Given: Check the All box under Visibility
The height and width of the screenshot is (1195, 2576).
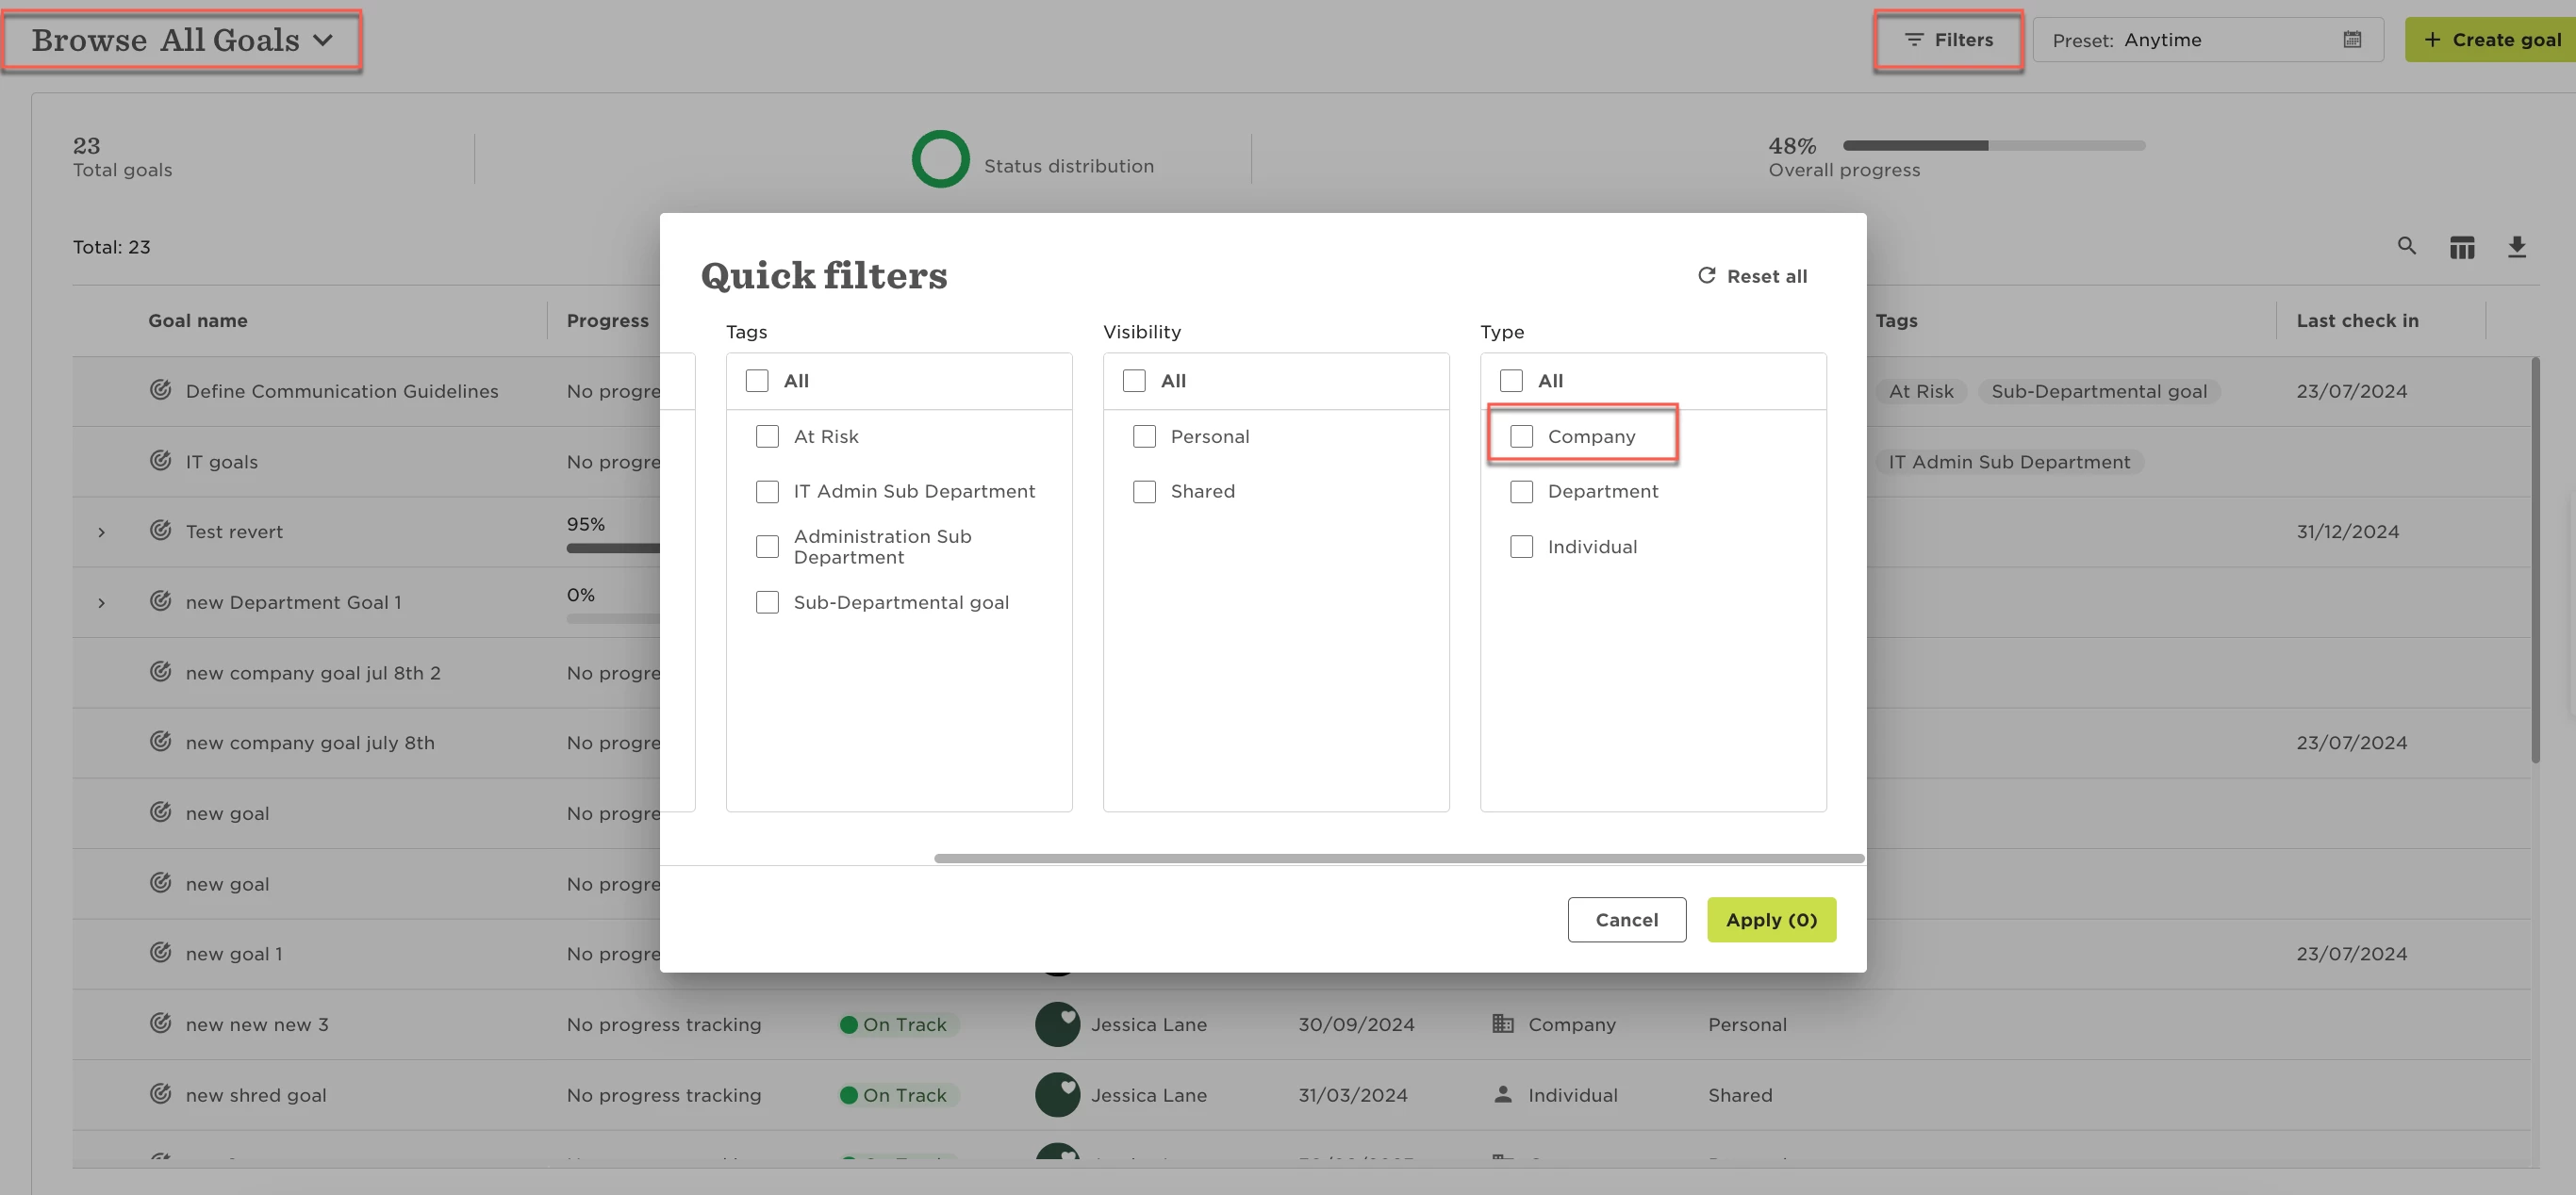Looking at the screenshot, I should click(1134, 381).
